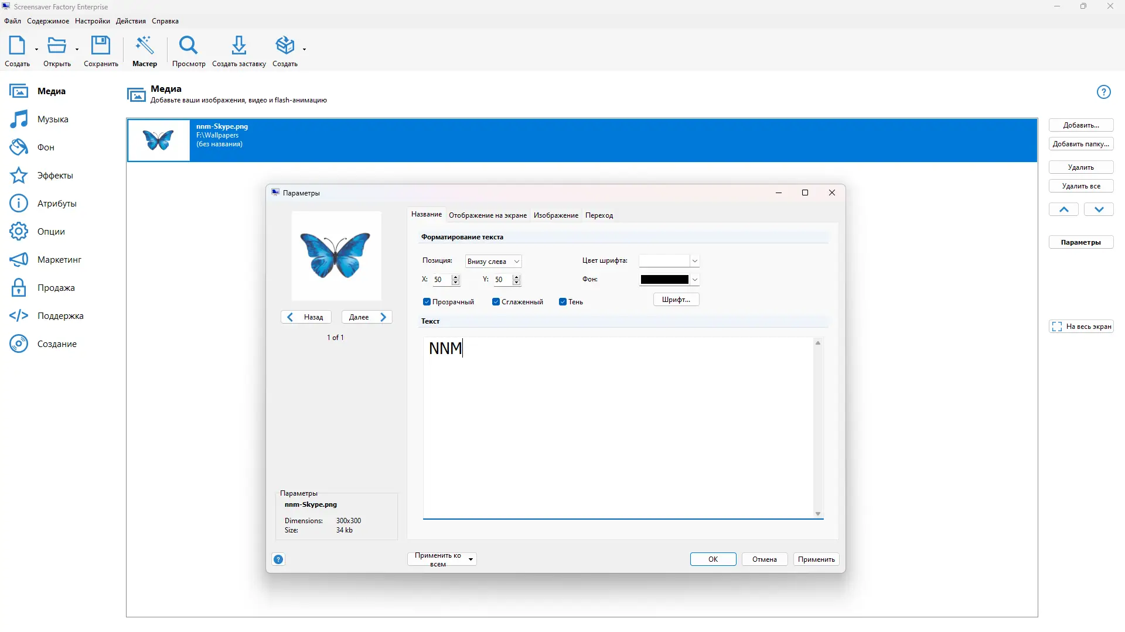This screenshot has width=1125, height=632.
Task: Click the Создать заставку download icon
Action: 238,46
